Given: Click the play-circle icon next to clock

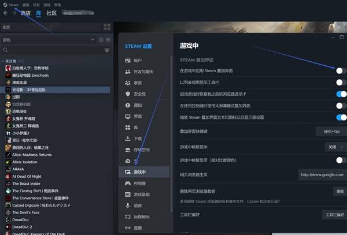Looking at the screenshot, I should click(108, 40).
